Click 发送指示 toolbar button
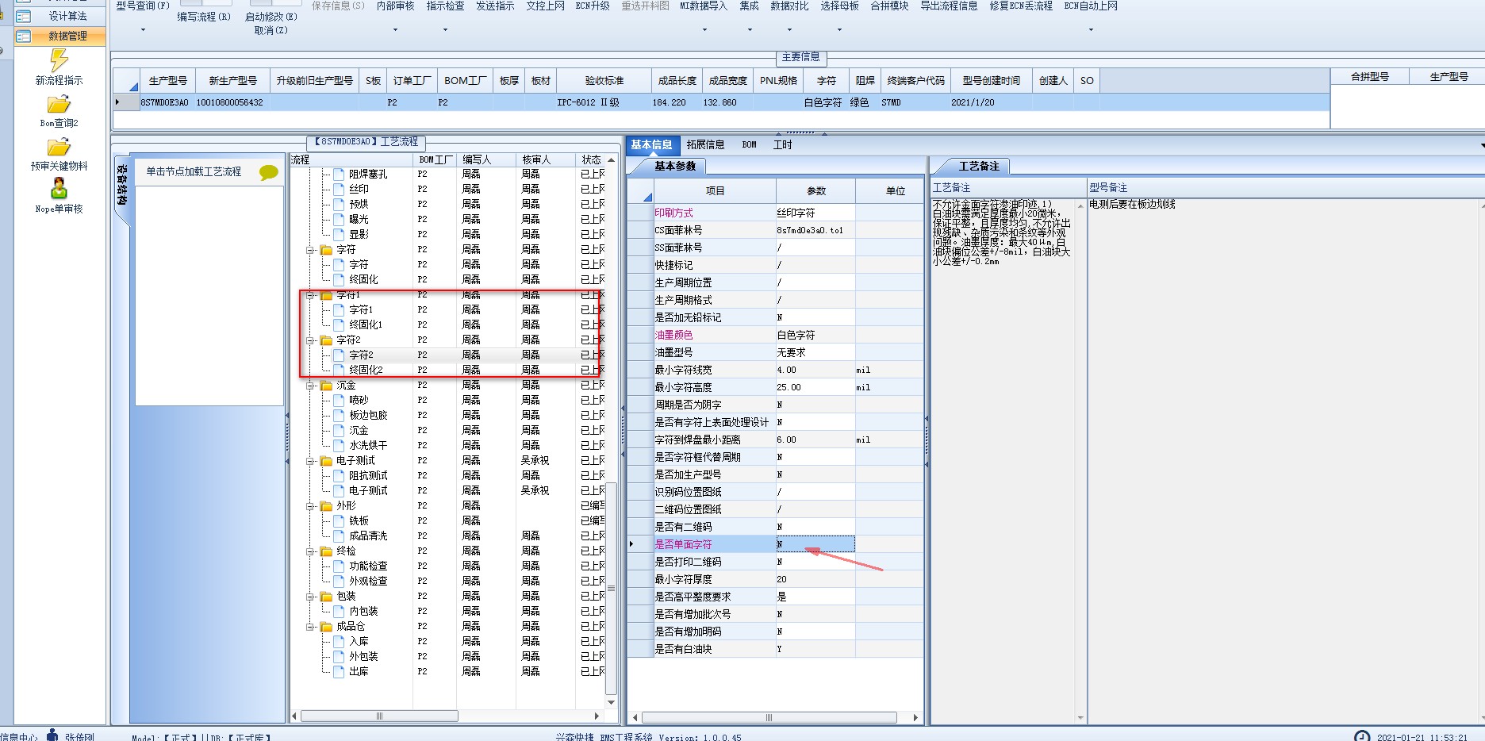The image size is (1485, 741). pos(495,6)
